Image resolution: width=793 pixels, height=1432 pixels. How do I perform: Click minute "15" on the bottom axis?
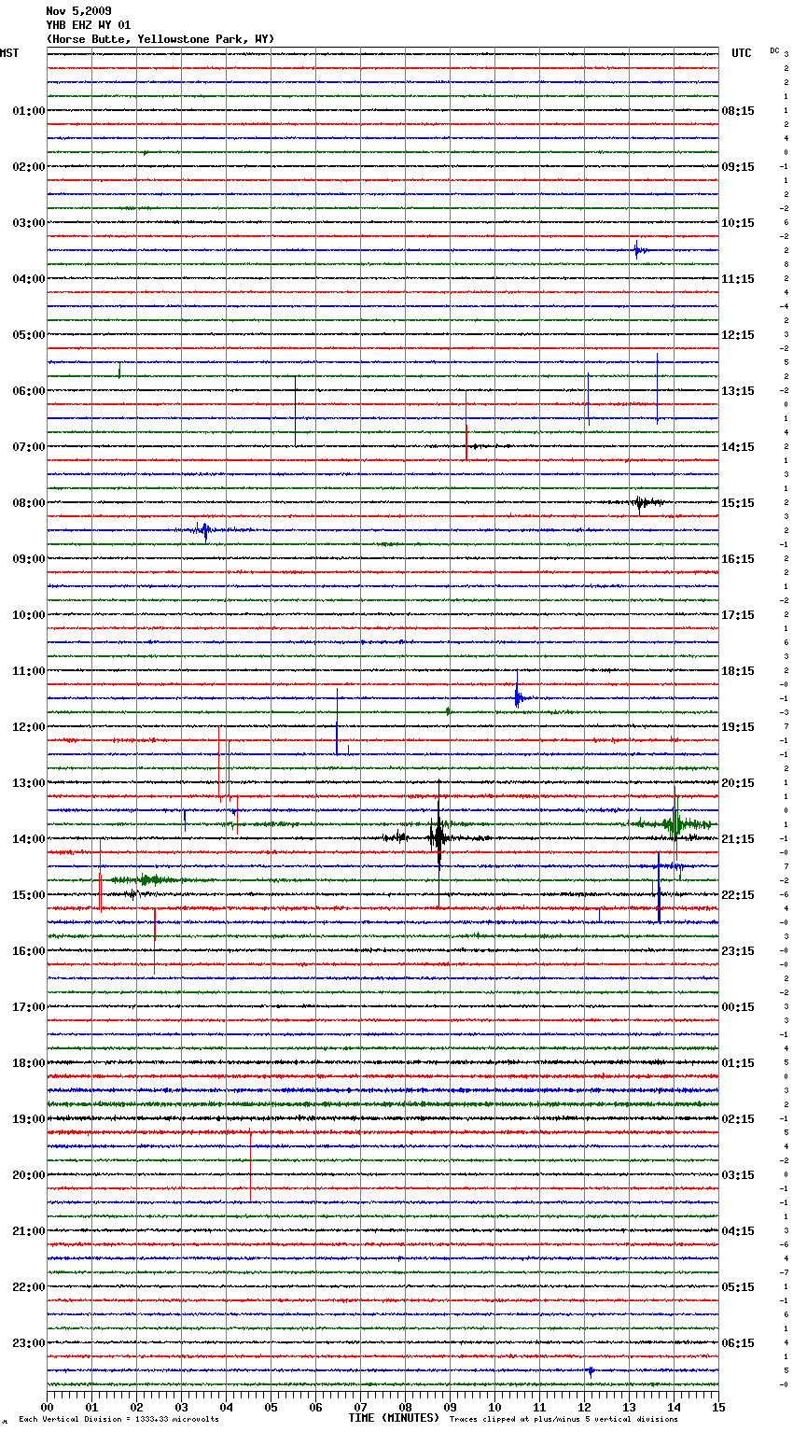(718, 1407)
